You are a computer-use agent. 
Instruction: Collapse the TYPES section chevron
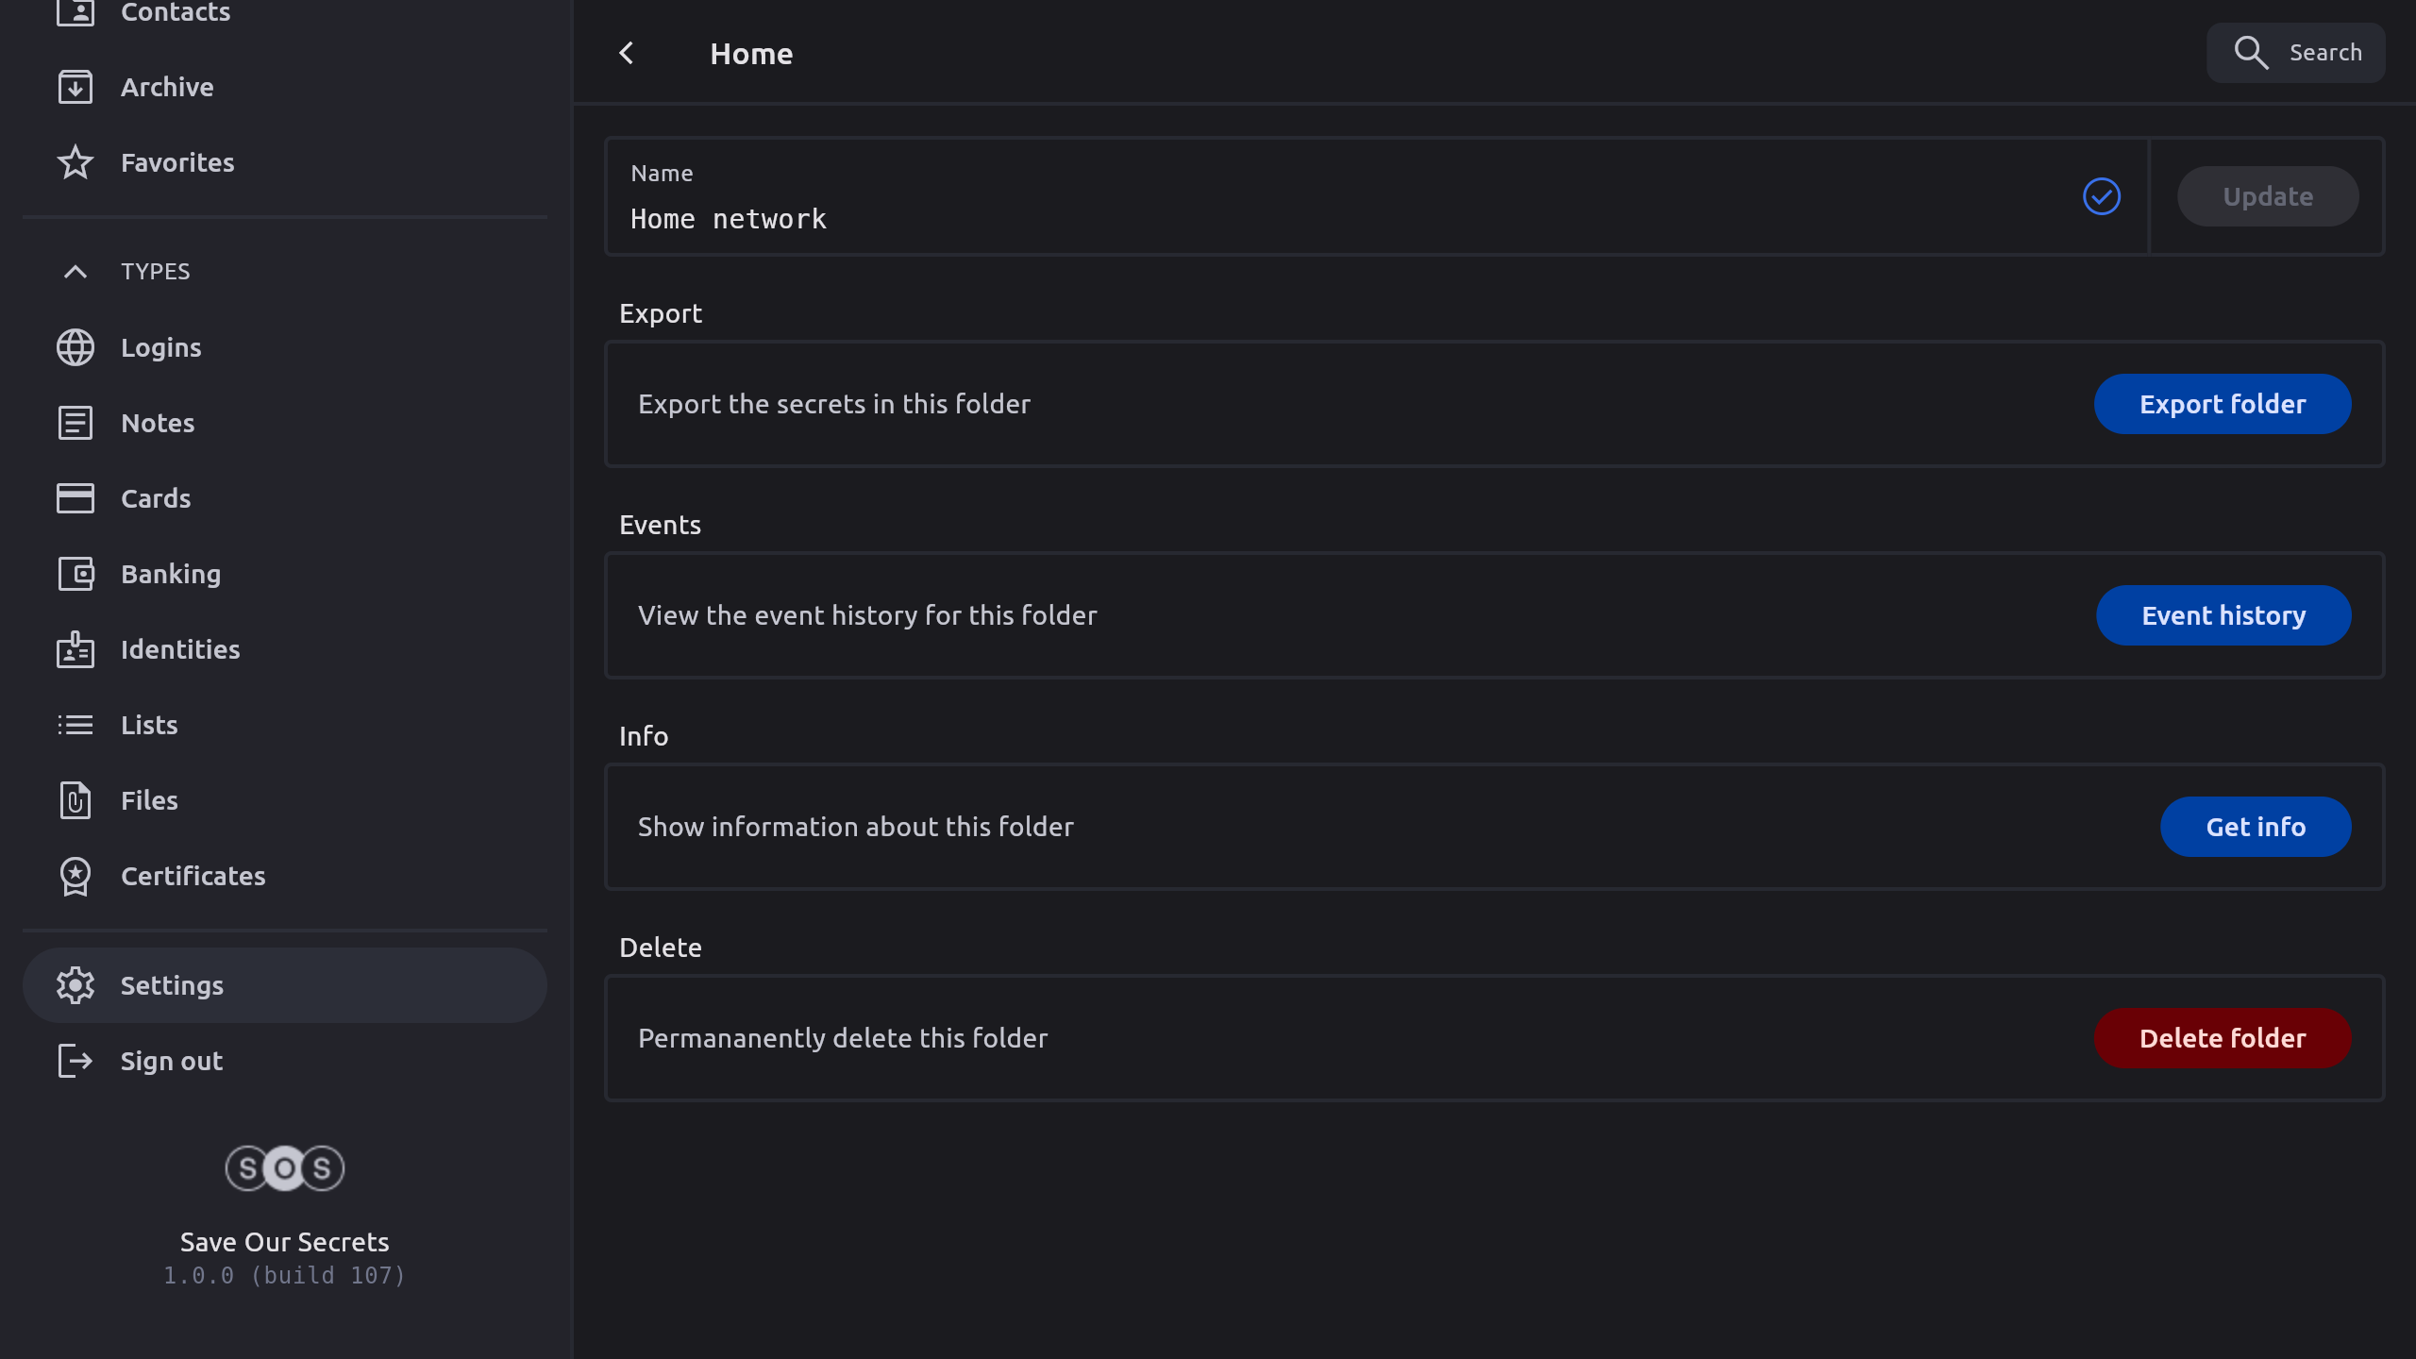click(75, 272)
